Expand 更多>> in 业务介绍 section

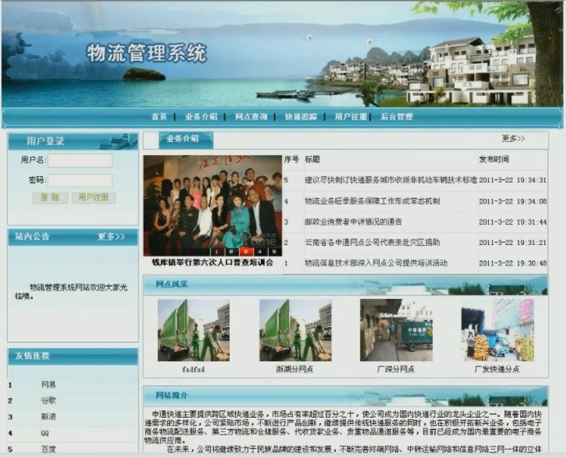(513, 139)
